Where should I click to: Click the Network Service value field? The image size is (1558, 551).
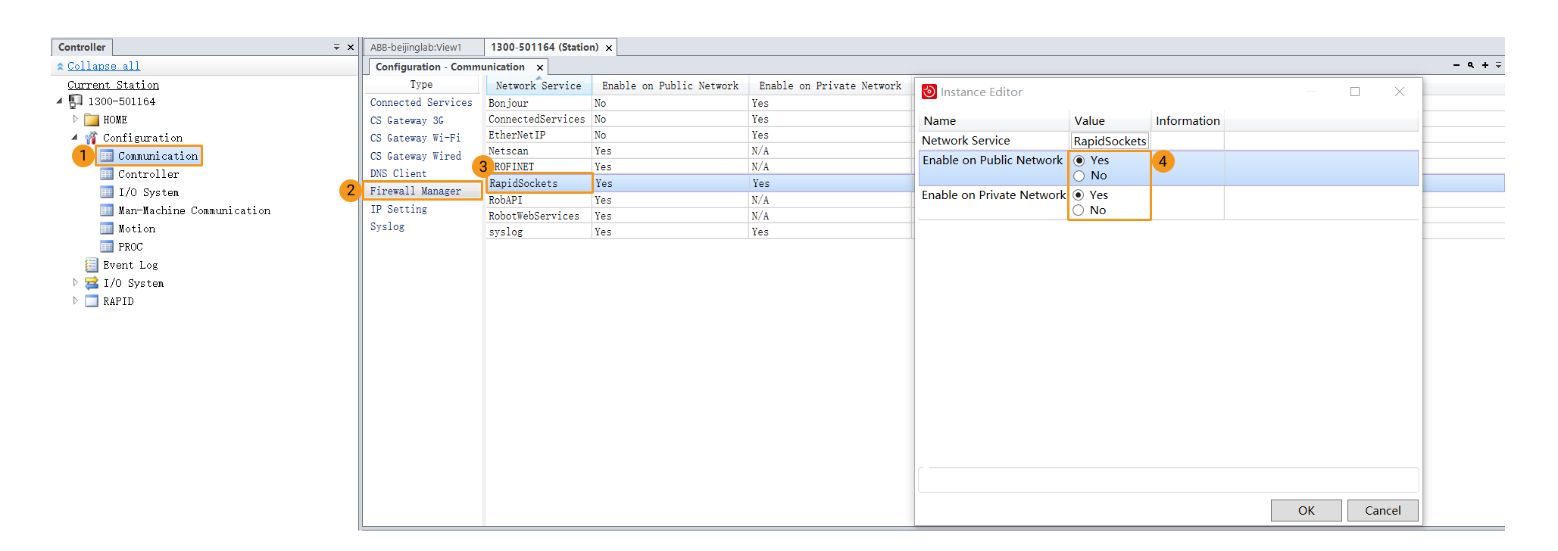pos(1109,142)
